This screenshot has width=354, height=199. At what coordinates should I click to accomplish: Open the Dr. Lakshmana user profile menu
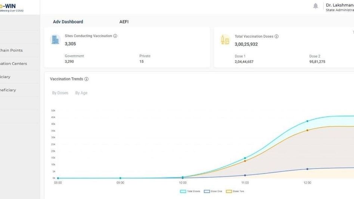click(x=339, y=7)
